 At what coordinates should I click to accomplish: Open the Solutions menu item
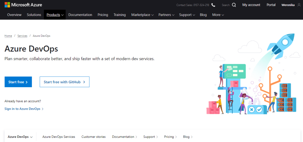click(x=34, y=15)
